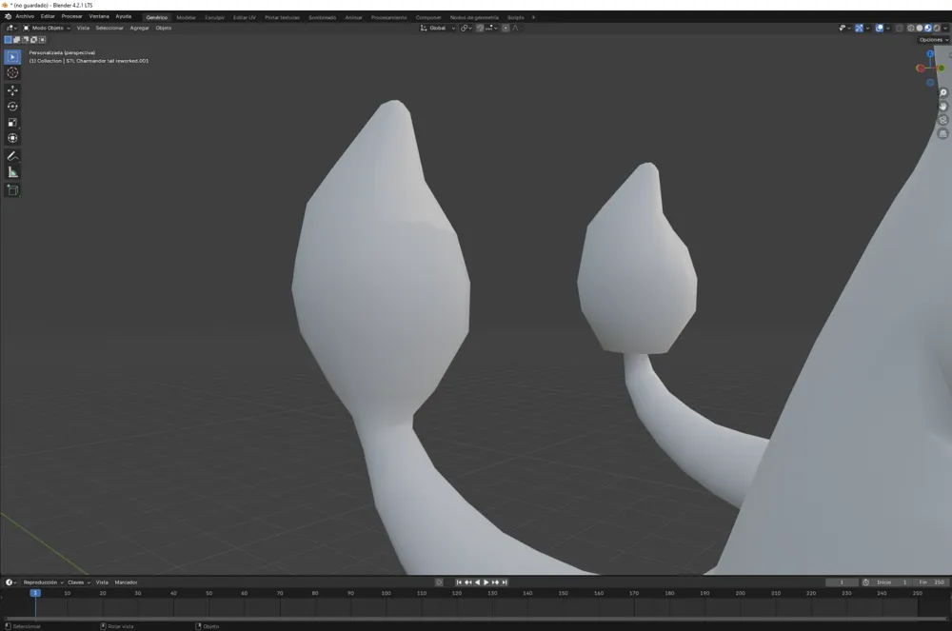The width and height of the screenshot is (952, 631).
Task: Activate the 3D Cursor tool
Action: tap(12, 72)
